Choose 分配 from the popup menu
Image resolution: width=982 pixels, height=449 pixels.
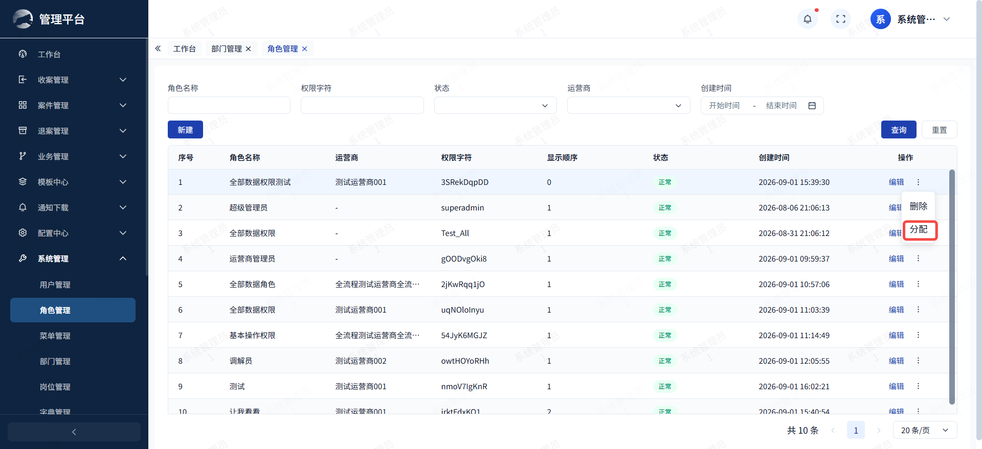coord(919,230)
